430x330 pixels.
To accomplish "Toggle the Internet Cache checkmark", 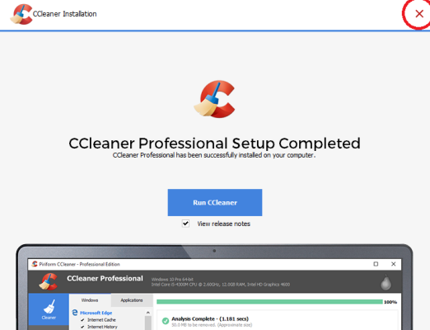I will [82, 320].
